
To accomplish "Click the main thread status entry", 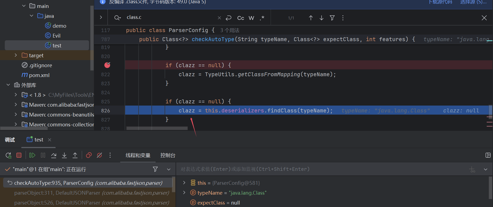I will tap(49, 169).
